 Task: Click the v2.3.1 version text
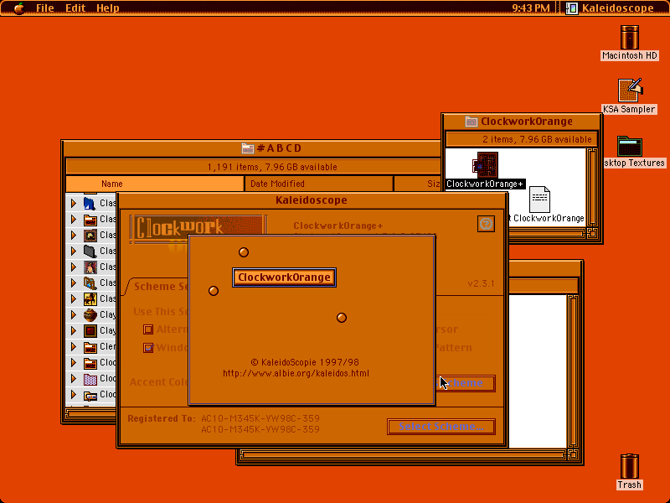coord(481,283)
